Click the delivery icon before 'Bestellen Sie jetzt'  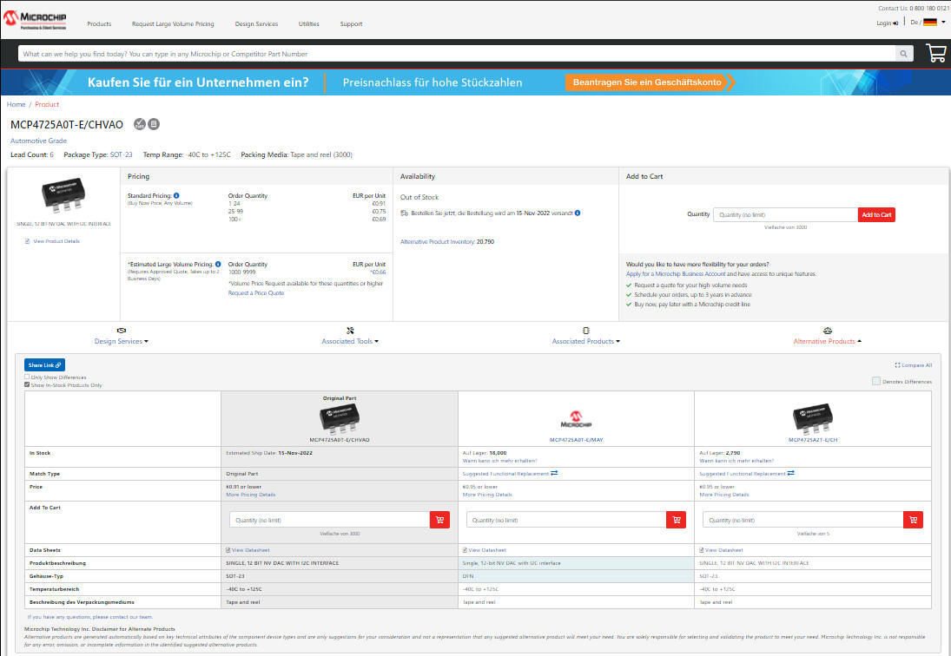click(x=405, y=213)
